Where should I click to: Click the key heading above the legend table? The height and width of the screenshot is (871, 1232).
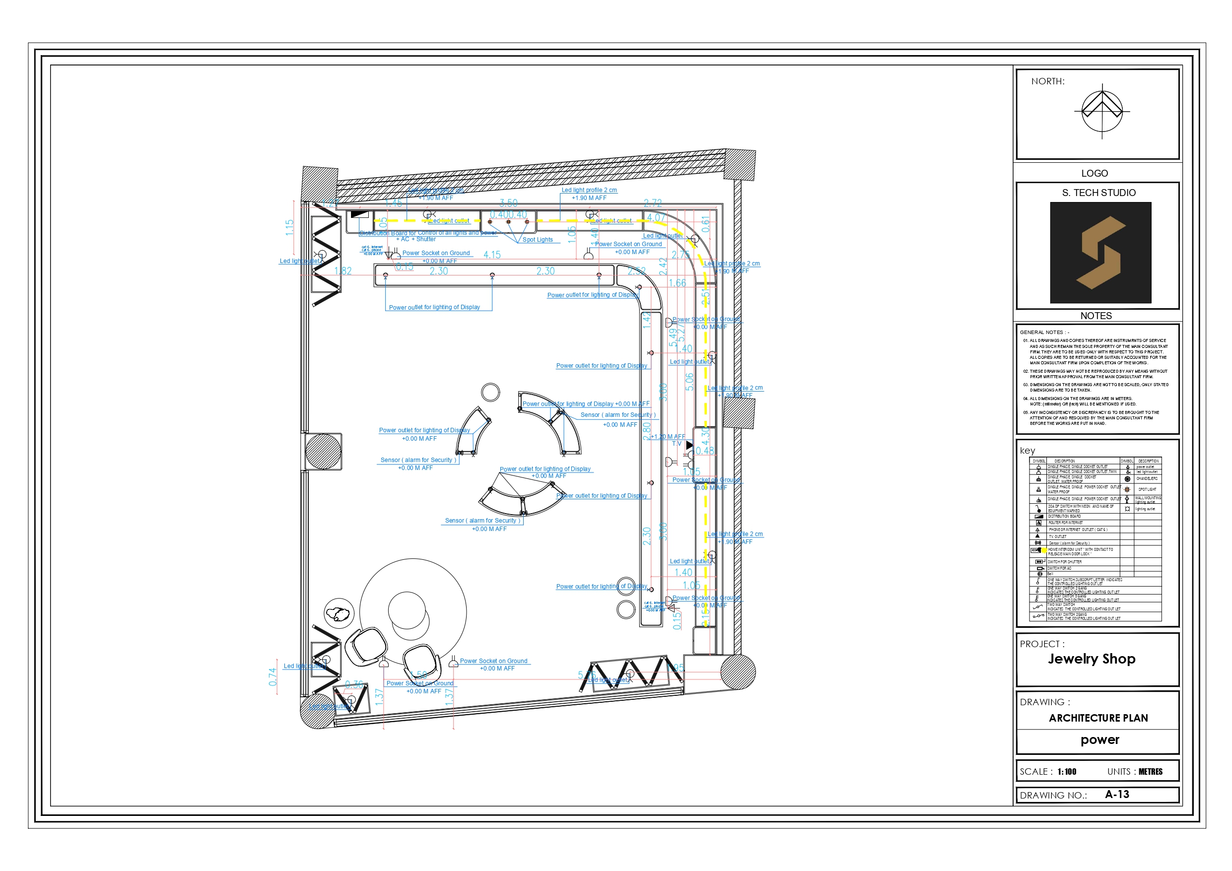[1027, 450]
